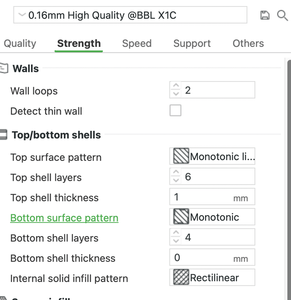Click the Bottom surface pattern link label
This screenshot has width=291, height=300.
[64, 218]
